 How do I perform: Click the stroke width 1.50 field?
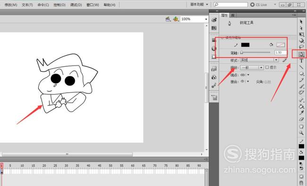(281, 52)
